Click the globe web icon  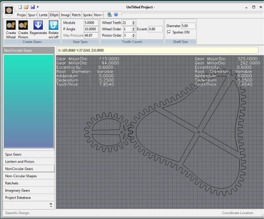click(109, 15)
